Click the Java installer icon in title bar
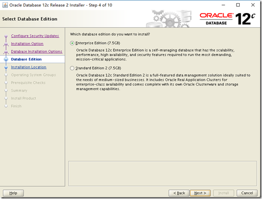The height and width of the screenshot is (199, 262). (5, 5)
